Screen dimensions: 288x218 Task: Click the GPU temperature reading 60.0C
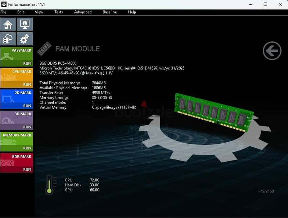coord(95,190)
